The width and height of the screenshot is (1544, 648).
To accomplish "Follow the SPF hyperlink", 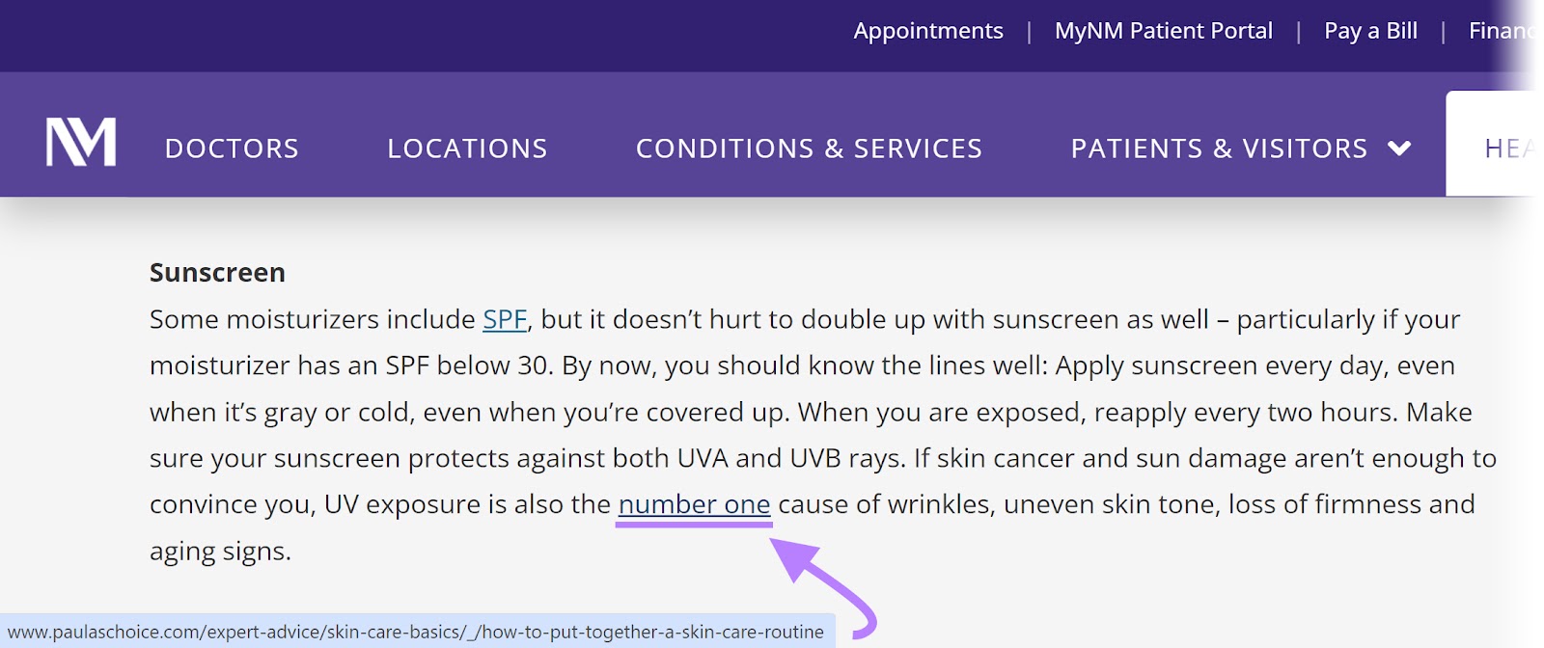I will coord(504,319).
